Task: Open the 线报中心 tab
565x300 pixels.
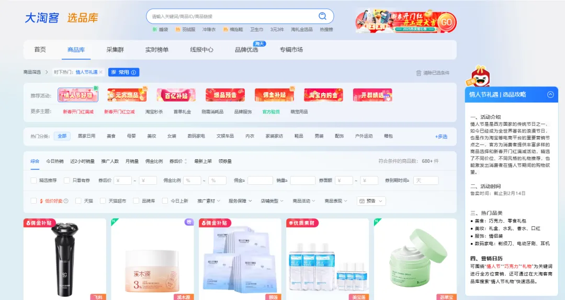Action: (202, 49)
